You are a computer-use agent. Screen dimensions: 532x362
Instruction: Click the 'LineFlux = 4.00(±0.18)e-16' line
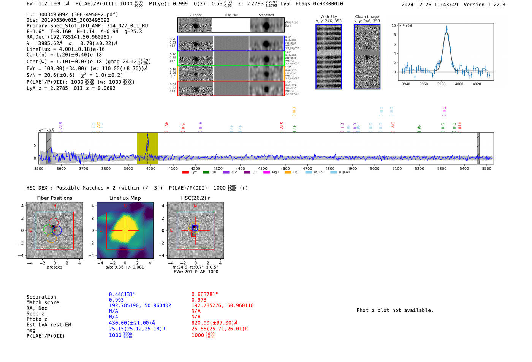pyautogui.click(x=66, y=49)
